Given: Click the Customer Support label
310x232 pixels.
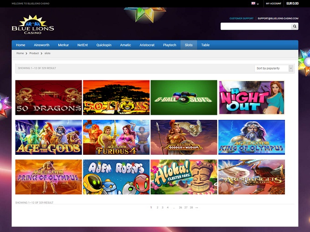Looking at the screenshot, I should tap(242, 18).
